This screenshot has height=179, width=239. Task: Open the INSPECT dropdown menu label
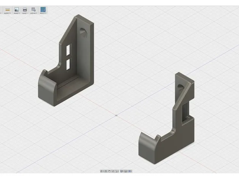7,13
